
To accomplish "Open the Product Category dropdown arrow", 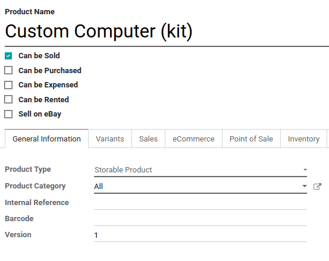I will coord(305,186).
